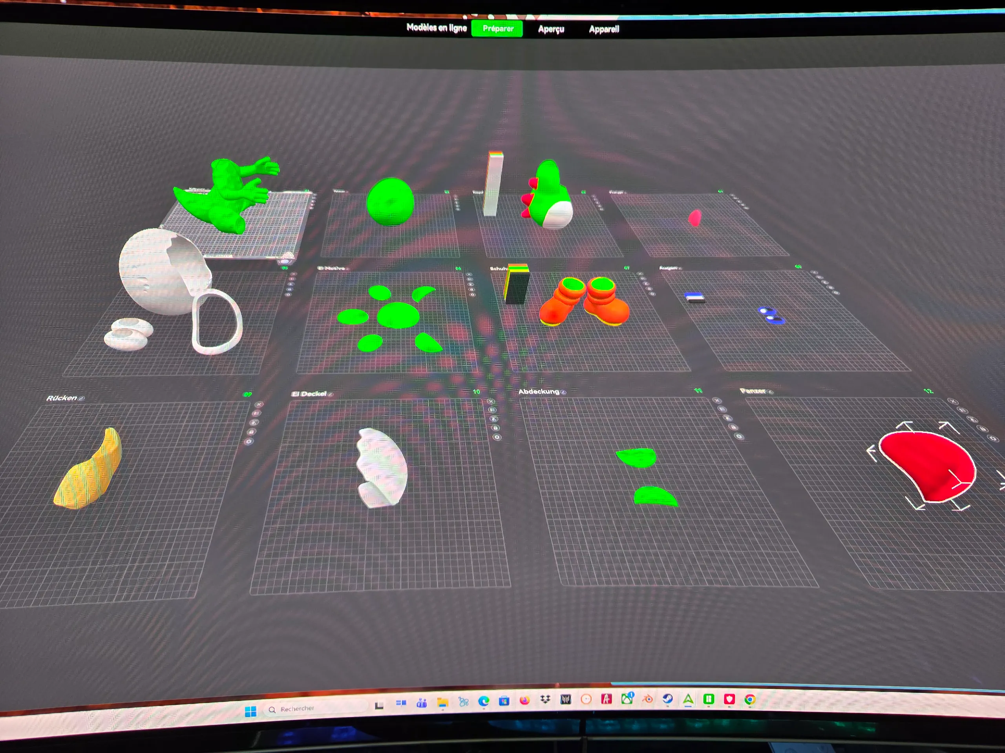Auto-arrange objects on Ei Deckel plate
1005x753 pixels.
494,419
